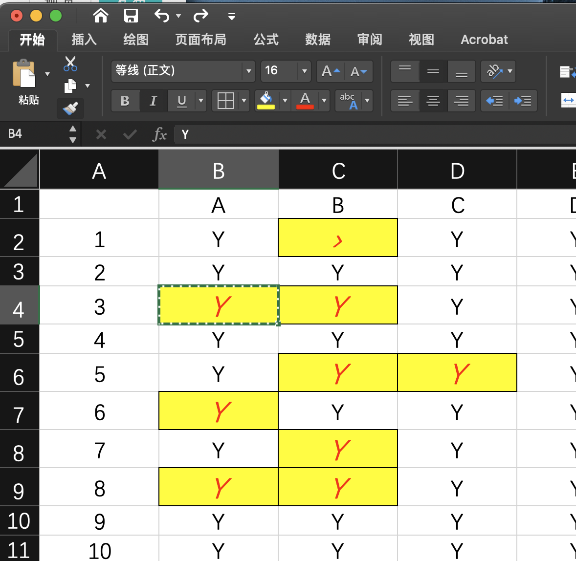Switch to the 插入 ribbon tab

click(x=84, y=40)
